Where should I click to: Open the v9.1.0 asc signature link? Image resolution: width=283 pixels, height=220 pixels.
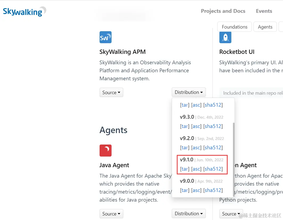click(196, 169)
